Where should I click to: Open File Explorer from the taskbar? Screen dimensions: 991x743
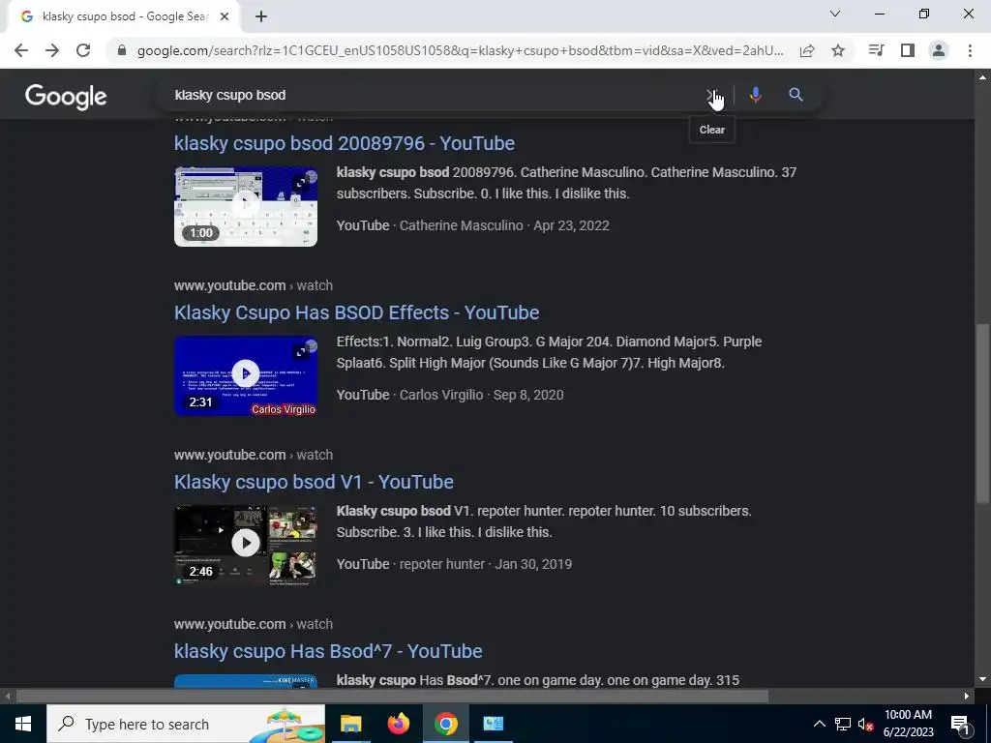tap(350, 724)
